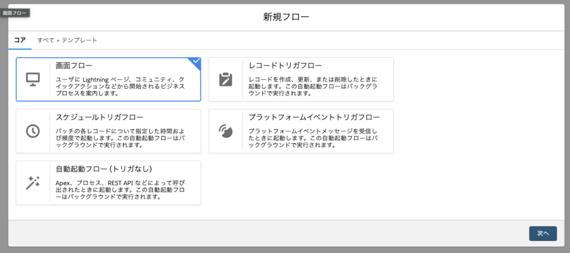Click the clock icon for スケジュールトリガフロー
This screenshot has width=570, height=253.
click(33, 131)
